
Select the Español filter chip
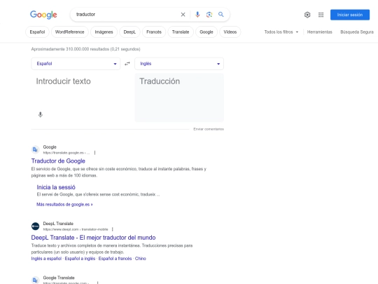(37, 32)
